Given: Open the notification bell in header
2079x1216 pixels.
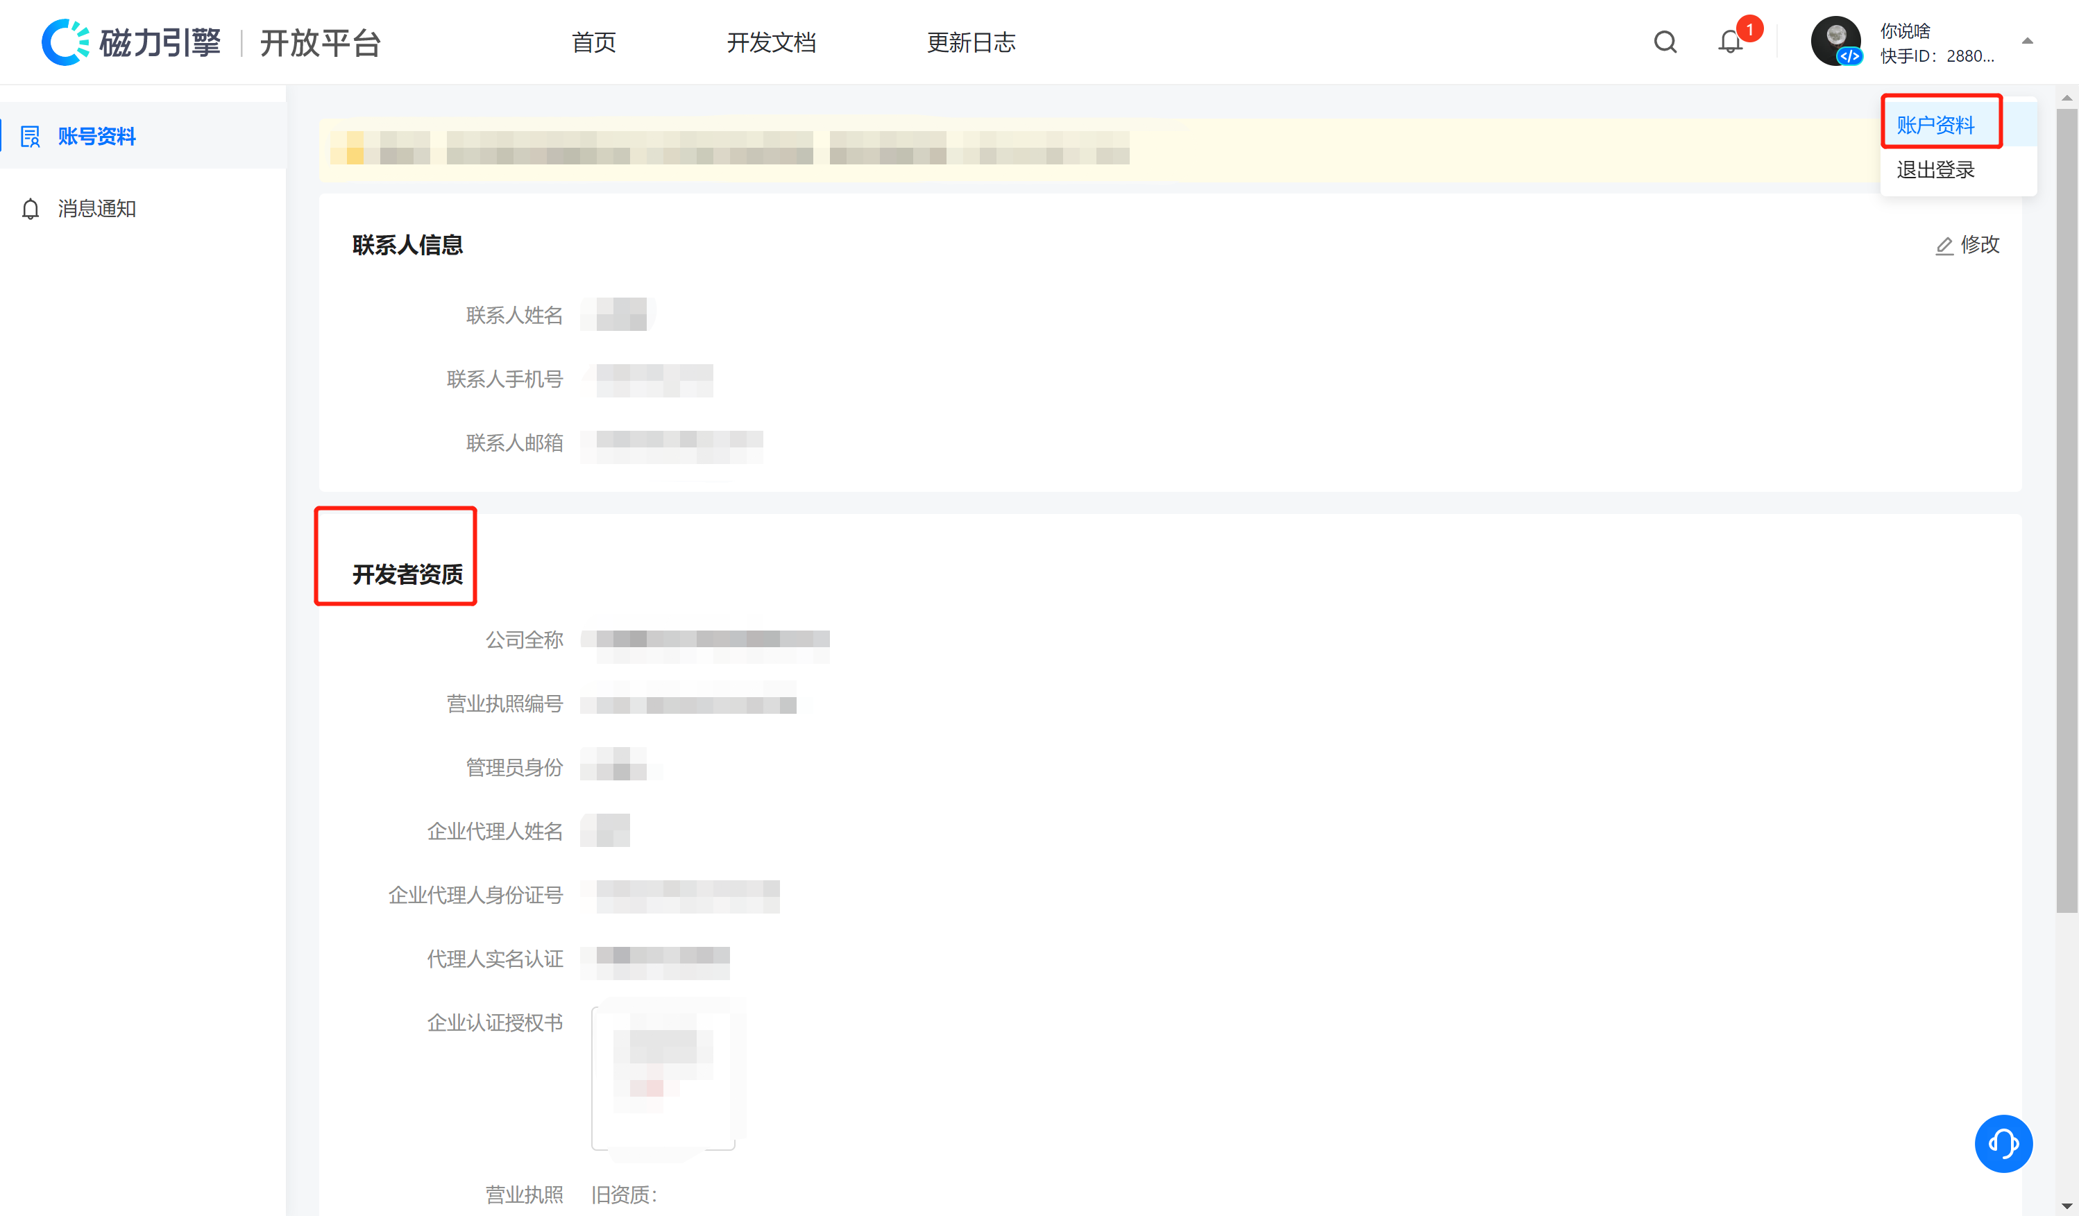Looking at the screenshot, I should coord(1730,42).
